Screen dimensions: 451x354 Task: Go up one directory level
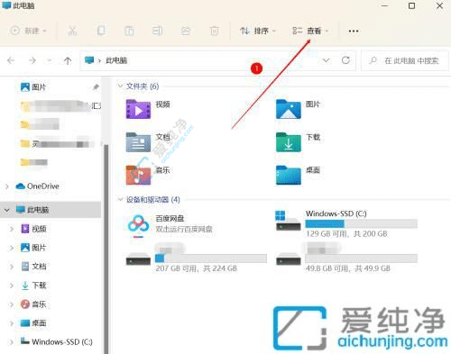tap(68, 60)
